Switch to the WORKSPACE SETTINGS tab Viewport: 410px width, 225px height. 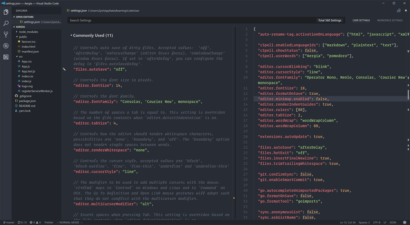pos(390,20)
